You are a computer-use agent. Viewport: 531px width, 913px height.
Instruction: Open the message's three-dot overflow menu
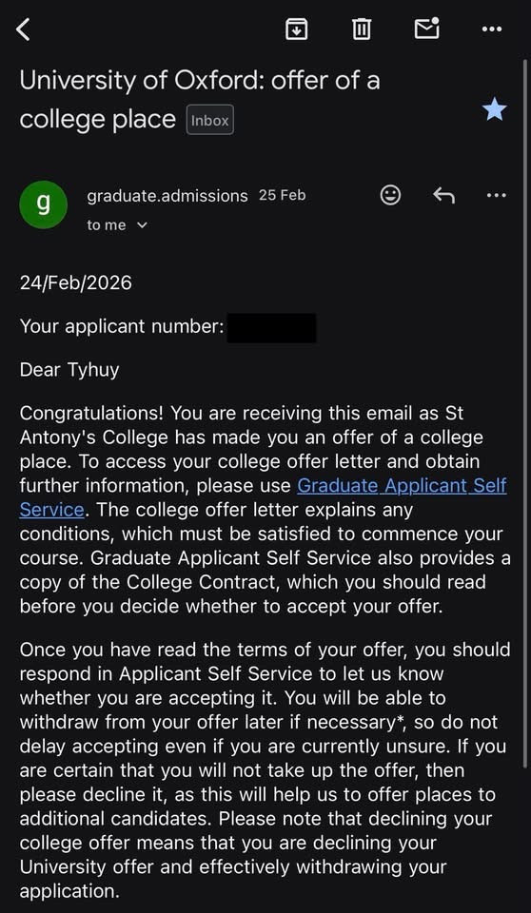pos(496,196)
